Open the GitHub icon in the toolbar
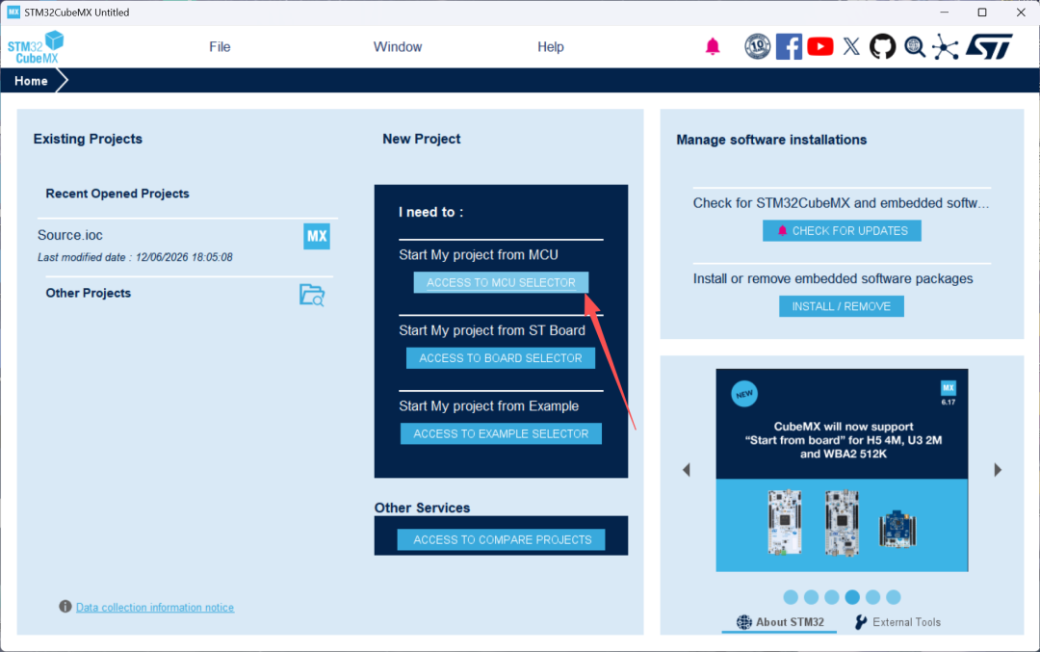Image resolution: width=1040 pixels, height=652 pixels. [x=882, y=46]
